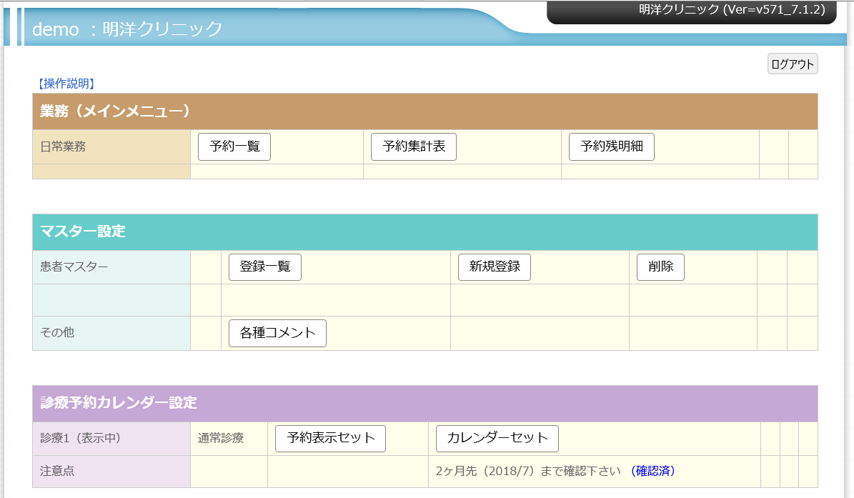Click 新規登録 to register a patient

tap(495, 267)
